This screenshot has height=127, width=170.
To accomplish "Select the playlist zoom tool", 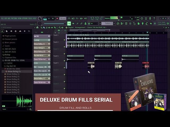I will coord(60,28).
